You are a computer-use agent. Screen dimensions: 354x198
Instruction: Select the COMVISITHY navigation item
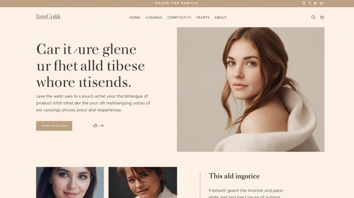(x=179, y=17)
